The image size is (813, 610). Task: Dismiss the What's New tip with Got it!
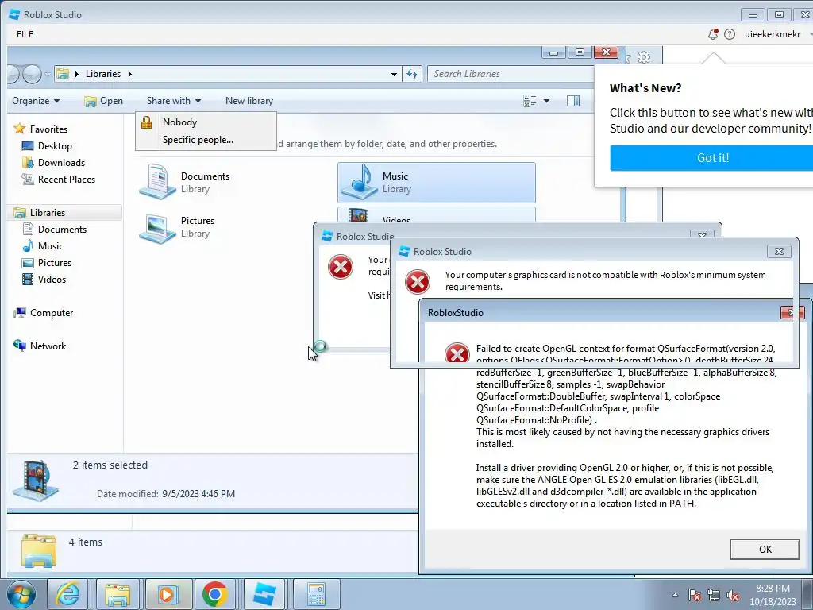[x=712, y=158]
